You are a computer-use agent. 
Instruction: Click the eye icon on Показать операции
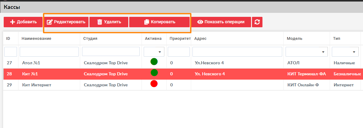click(x=200, y=22)
